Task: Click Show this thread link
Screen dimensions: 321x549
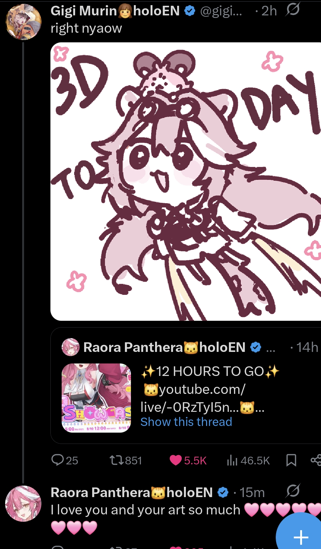Action: 186,422
